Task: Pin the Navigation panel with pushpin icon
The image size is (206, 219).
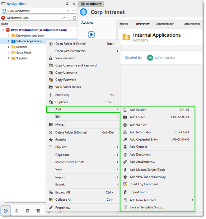Action: 68,4
